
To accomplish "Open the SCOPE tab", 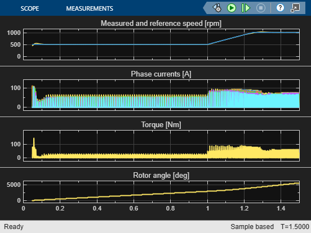I will [30, 8].
